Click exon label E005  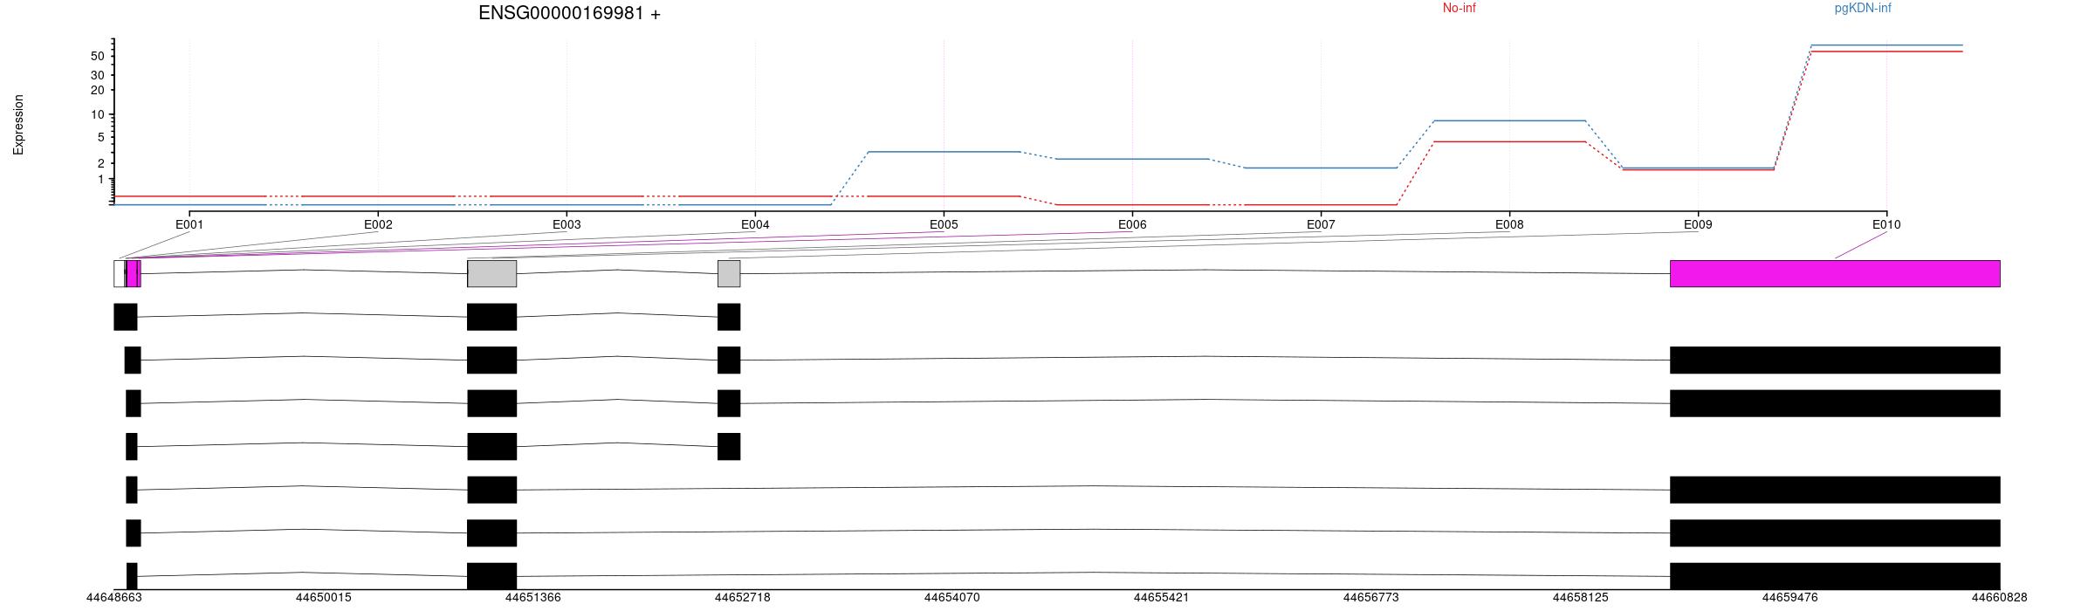944,224
